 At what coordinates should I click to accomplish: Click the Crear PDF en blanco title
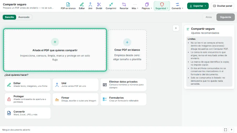[x=127, y=50]
